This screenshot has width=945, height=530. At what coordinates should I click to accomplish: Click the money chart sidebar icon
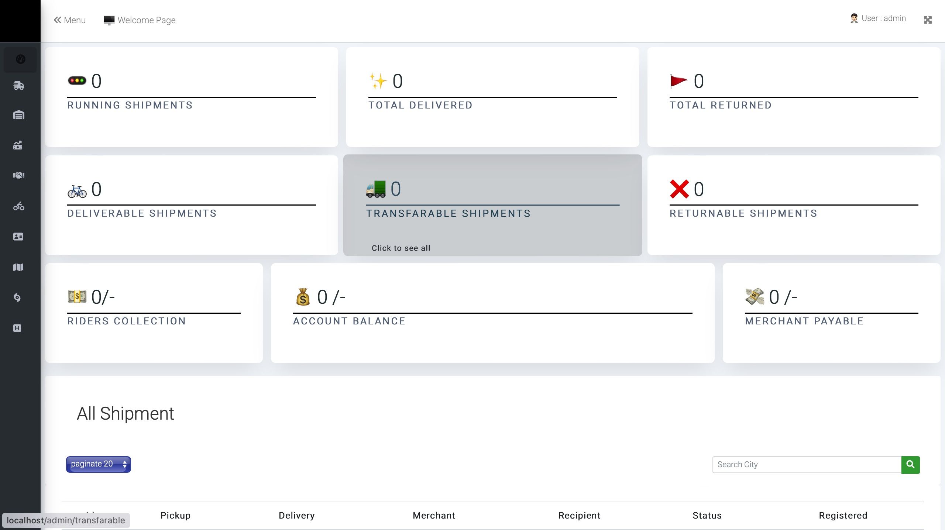click(x=18, y=145)
